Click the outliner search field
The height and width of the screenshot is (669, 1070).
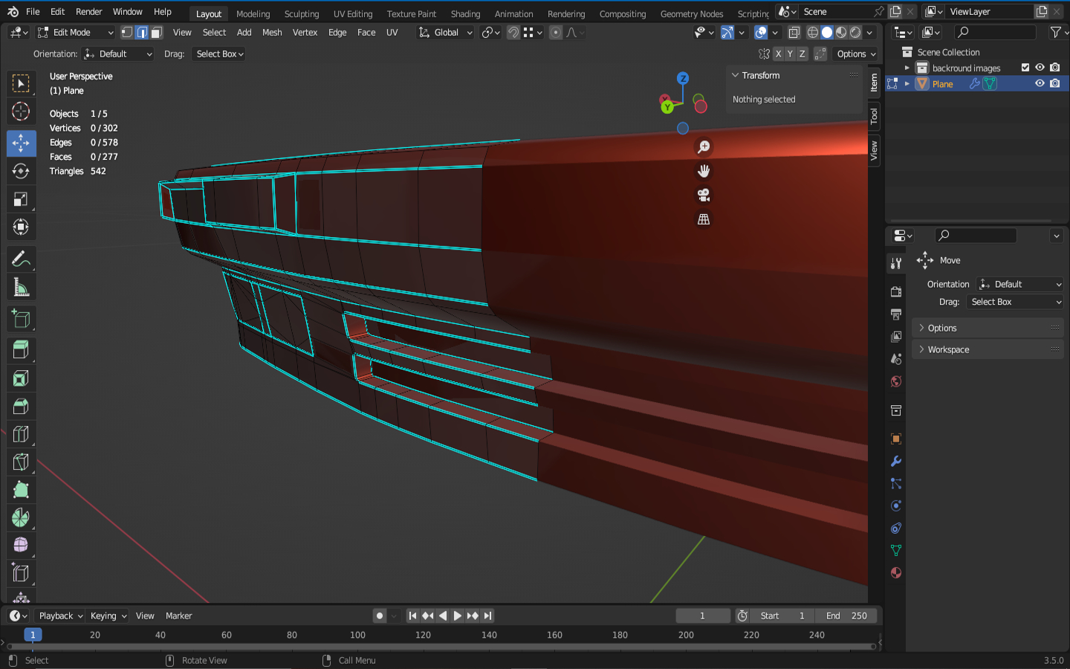click(996, 32)
